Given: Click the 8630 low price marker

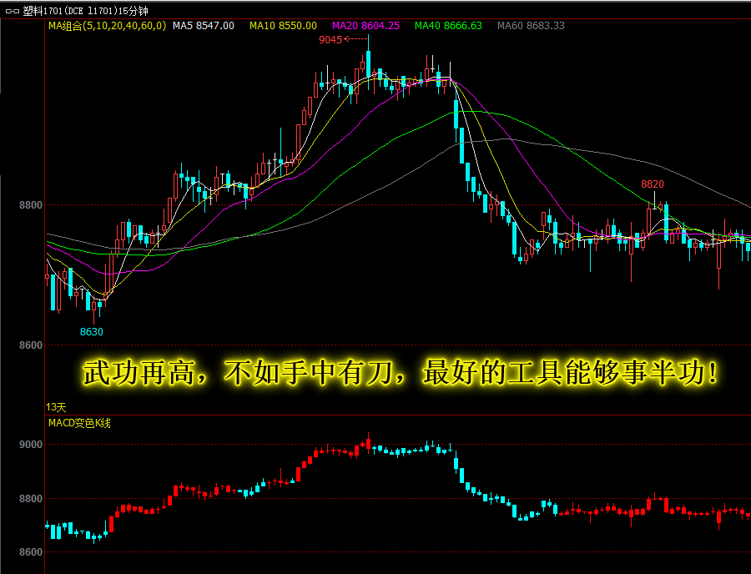Looking at the screenshot, I should click(92, 332).
